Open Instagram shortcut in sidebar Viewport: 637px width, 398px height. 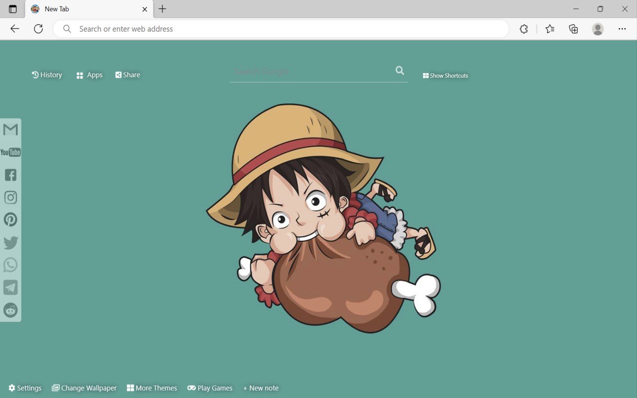click(10, 198)
